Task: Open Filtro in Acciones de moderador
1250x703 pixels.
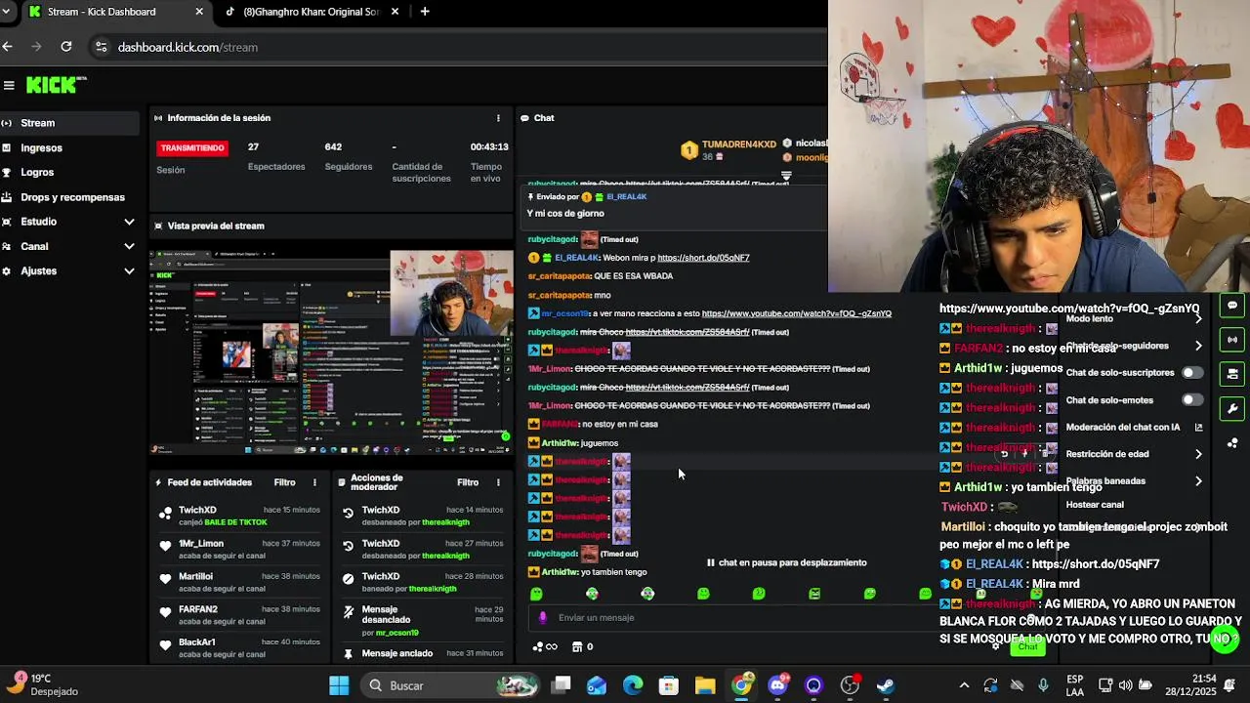Action: [x=468, y=482]
